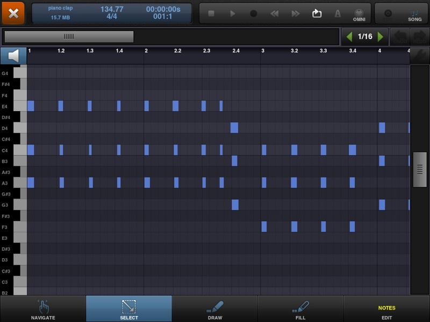Viewport: 430px width, 322px height.
Task: Select the A3 note at beat 3.3
Action: (x=324, y=182)
